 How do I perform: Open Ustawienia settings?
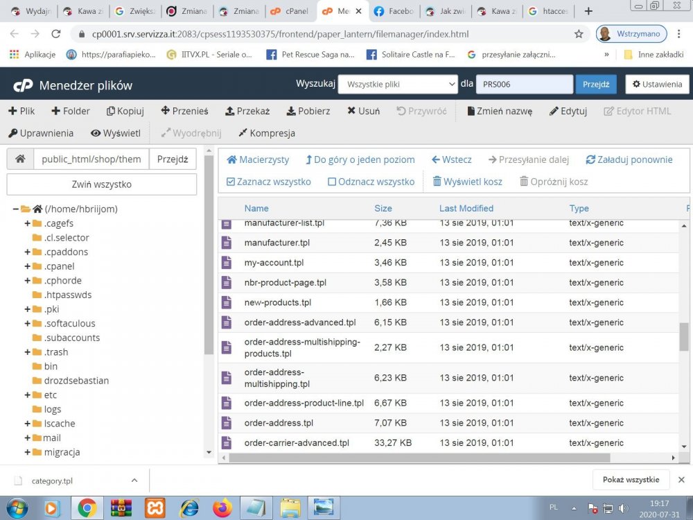pos(657,84)
